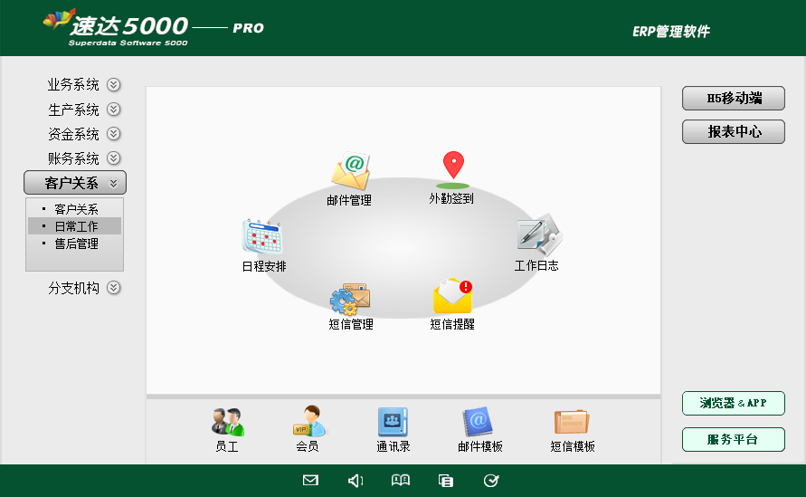
Task: Open the 邮件管理 mail management icon
Action: 351,171
